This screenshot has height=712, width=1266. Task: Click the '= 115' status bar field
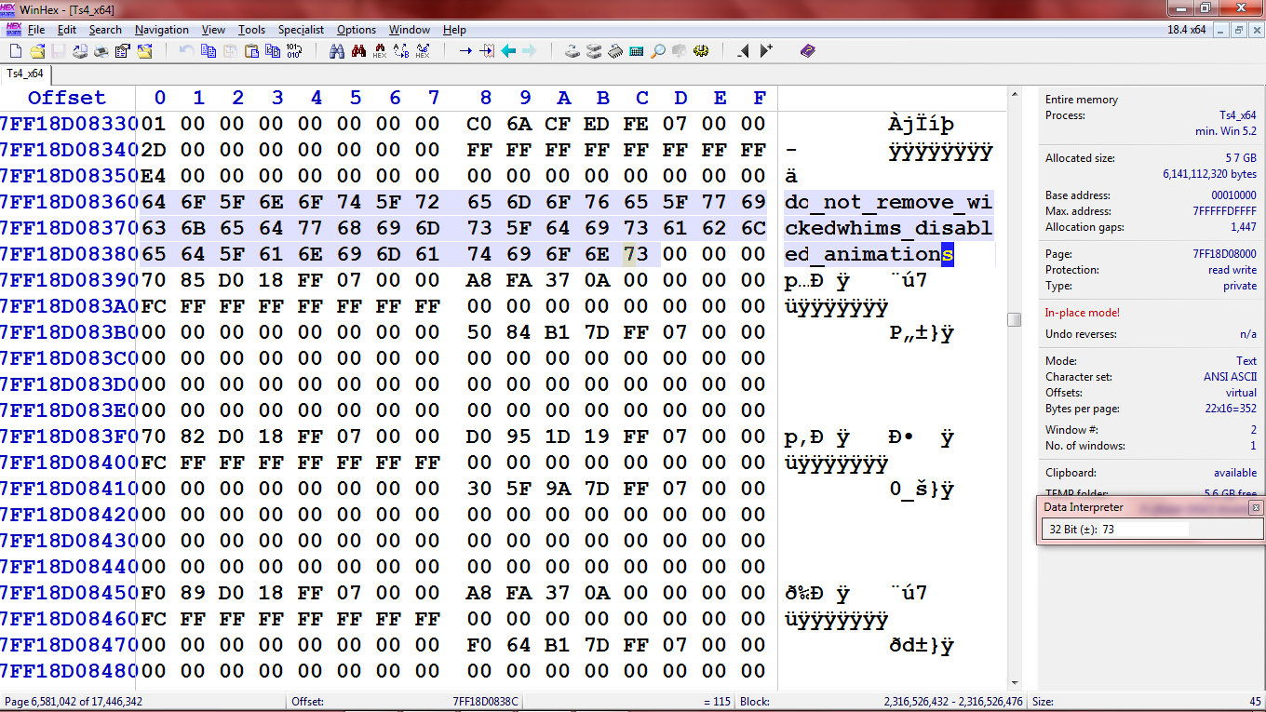point(717,702)
